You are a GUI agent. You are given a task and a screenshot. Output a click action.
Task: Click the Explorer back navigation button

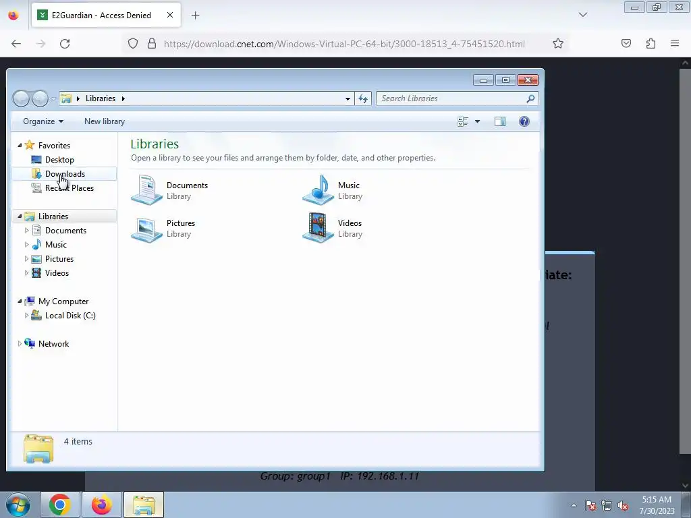pos(21,98)
